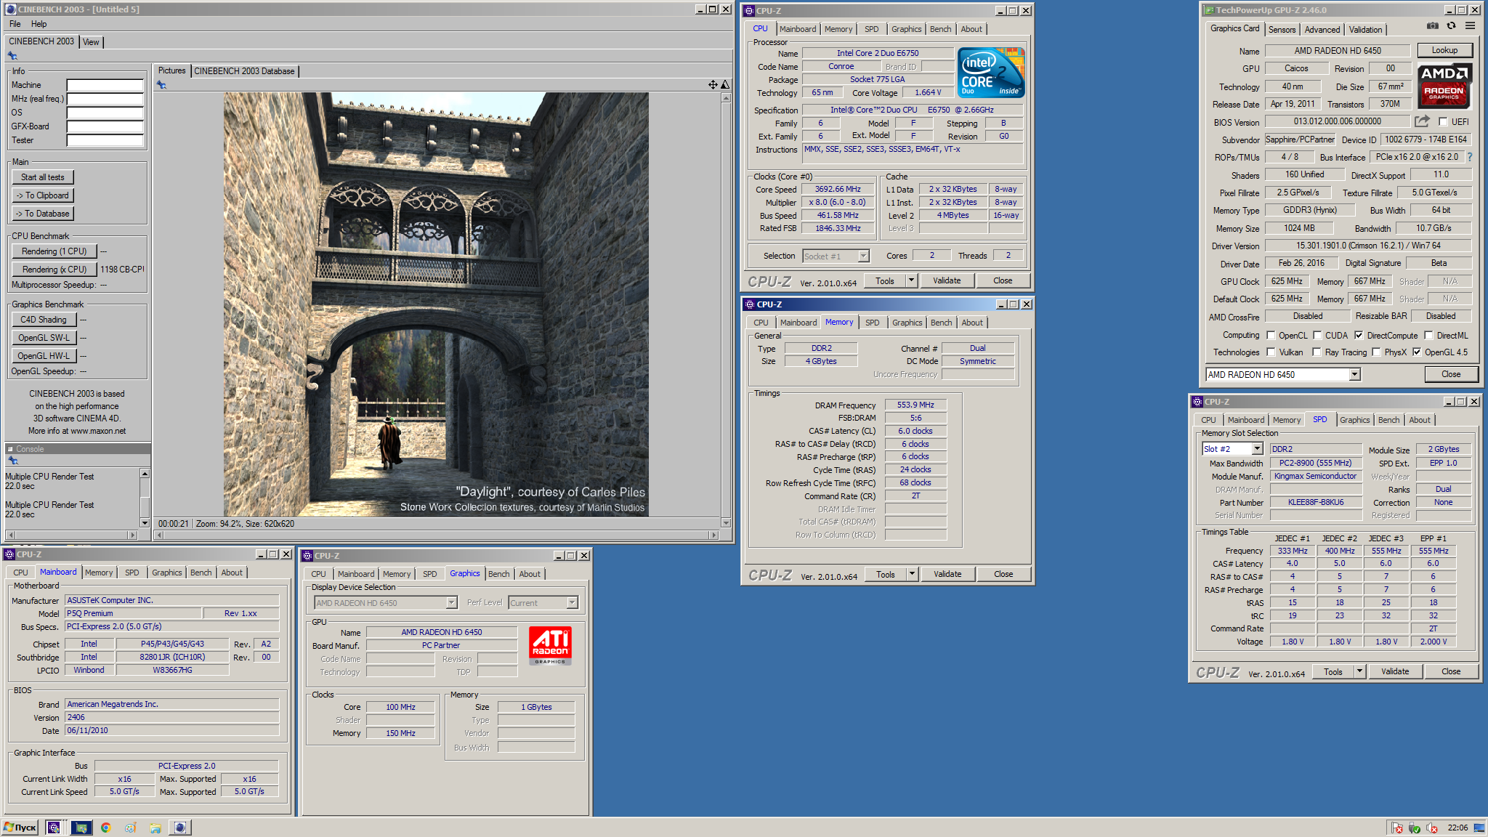The width and height of the screenshot is (1488, 837).
Task: Open Tools dropdown arrow in CPU-Z SPD window
Action: pyautogui.click(x=1359, y=671)
